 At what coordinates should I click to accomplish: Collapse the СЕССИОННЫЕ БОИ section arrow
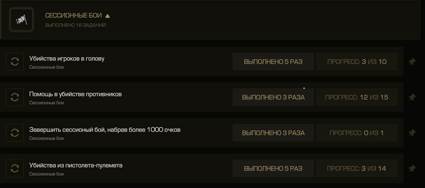(108, 16)
